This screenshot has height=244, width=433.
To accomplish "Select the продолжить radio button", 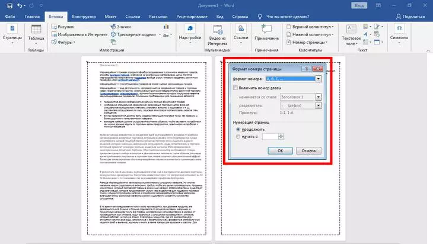I will (238, 129).
